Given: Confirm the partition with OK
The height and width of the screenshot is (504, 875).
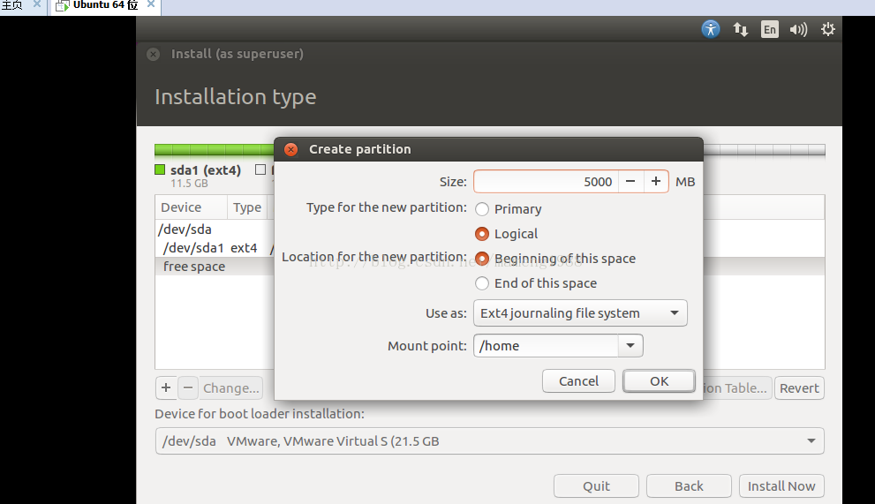Looking at the screenshot, I should [659, 381].
